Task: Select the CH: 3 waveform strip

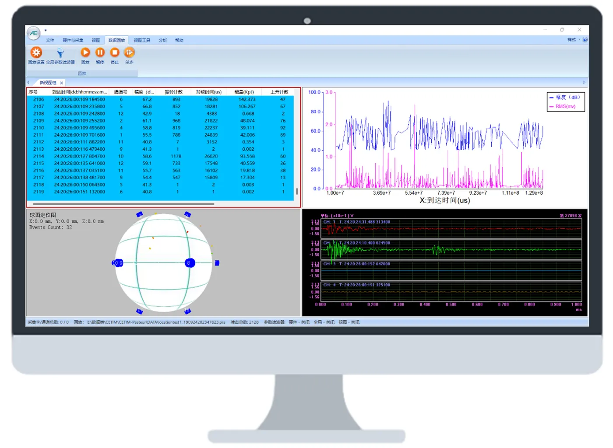Action: 451,270
